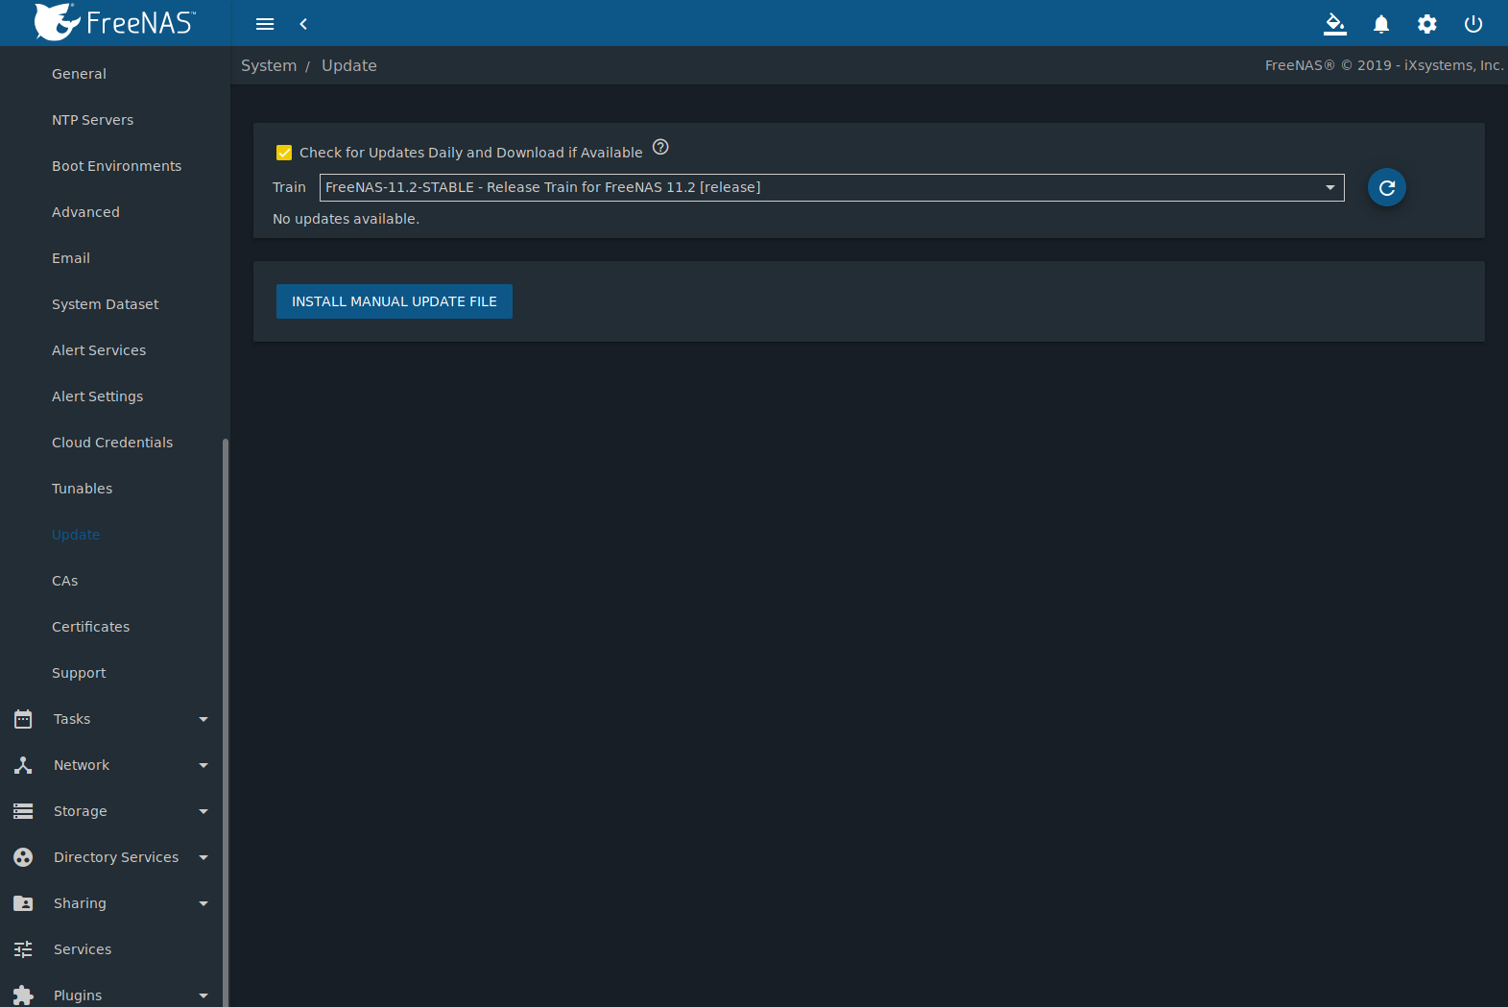Expand the Sharing menu arrow
Image resolution: width=1508 pixels, height=1007 pixels.
(x=203, y=903)
